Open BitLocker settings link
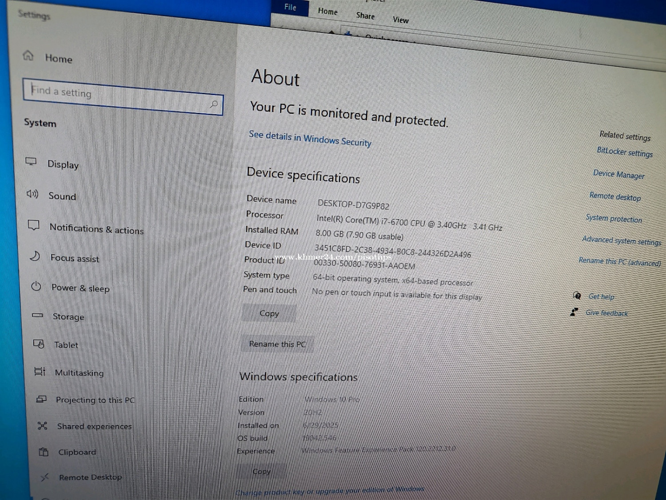666x500 pixels. 625,152
